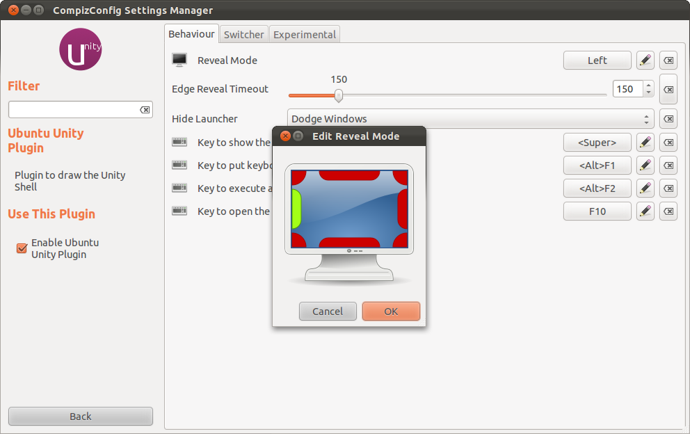The width and height of the screenshot is (690, 434).
Task: Click the Edge Reveal Timeout slider track
Action: coord(448,95)
